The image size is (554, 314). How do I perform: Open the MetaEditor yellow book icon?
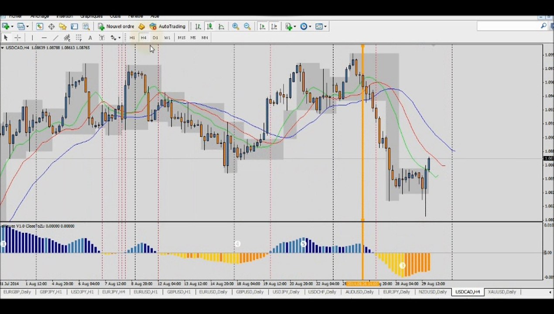141,27
